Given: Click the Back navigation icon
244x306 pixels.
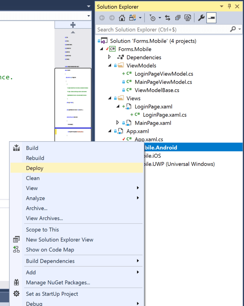Looking at the screenshot, I should coord(102,18).
